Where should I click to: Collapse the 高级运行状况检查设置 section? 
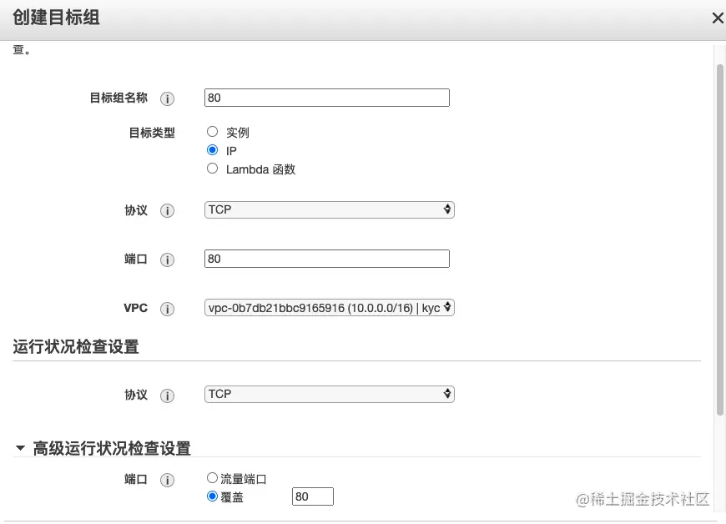coord(20,447)
